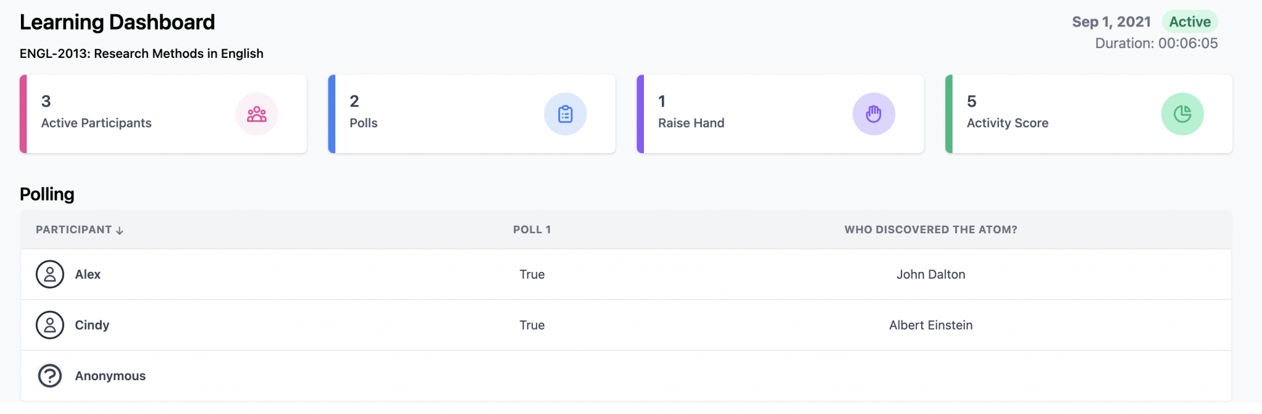Open the Polling section heading
1262x414 pixels.
click(x=47, y=194)
